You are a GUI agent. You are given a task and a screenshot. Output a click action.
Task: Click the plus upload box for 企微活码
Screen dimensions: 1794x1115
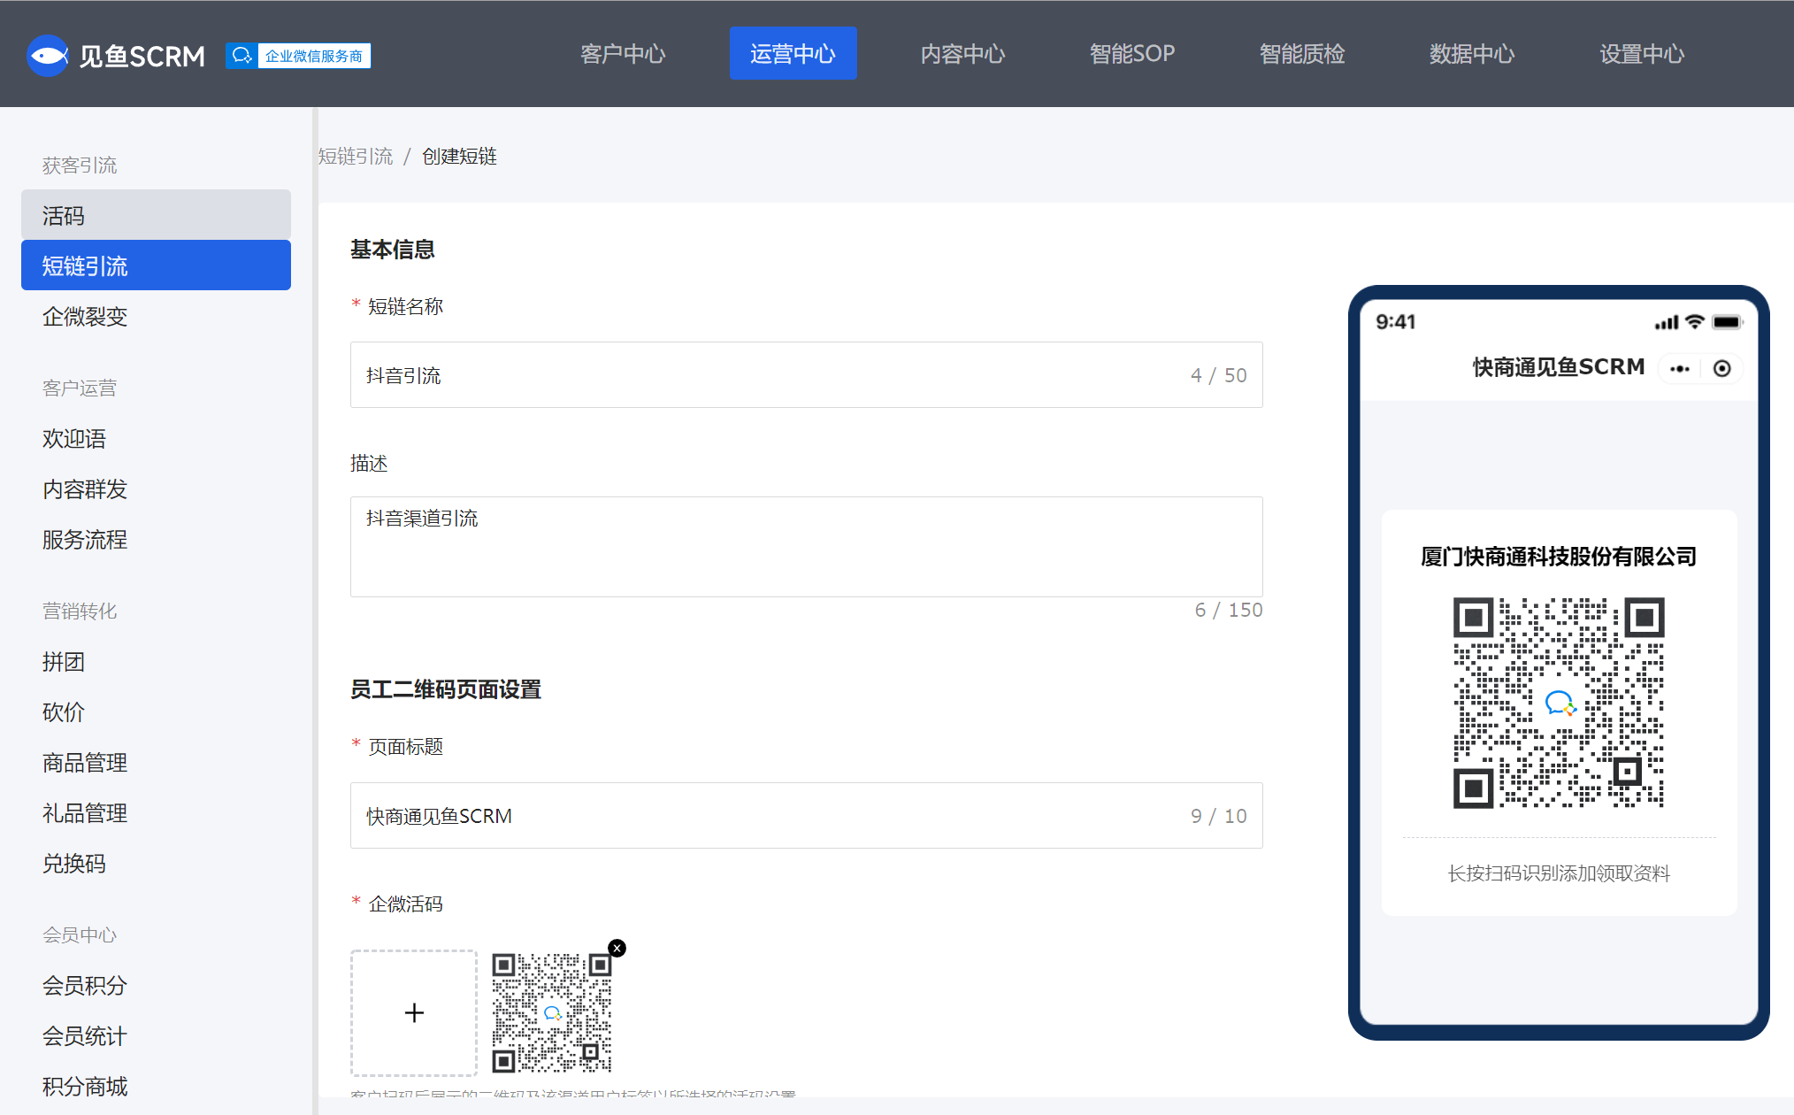[414, 1012]
